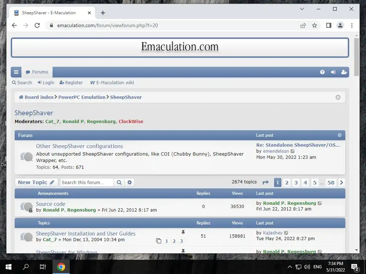Screen dimensions: 366x274
Task: Open page 2 of Installation Guides topic
Action: click(174, 241)
